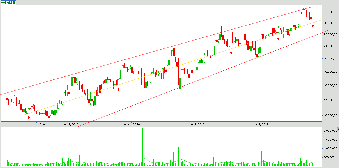Viewport: 339px width, 168px height.
Task: Select the yellow middle regression line
Action: click(x=173, y=67)
